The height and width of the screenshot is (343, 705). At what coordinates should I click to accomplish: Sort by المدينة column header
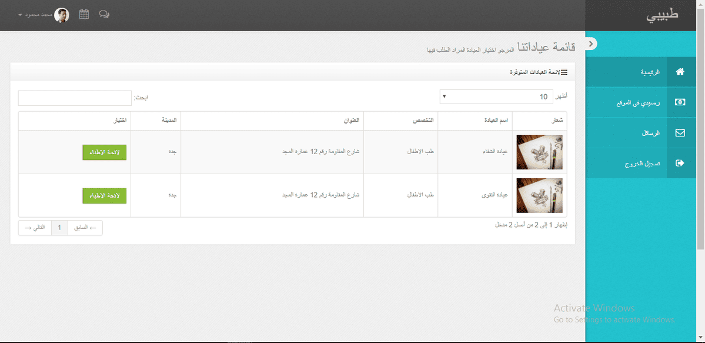pyautogui.click(x=156, y=121)
